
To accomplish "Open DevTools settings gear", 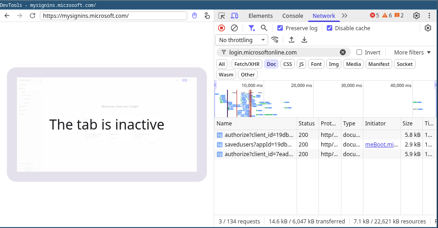I will [416, 16].
